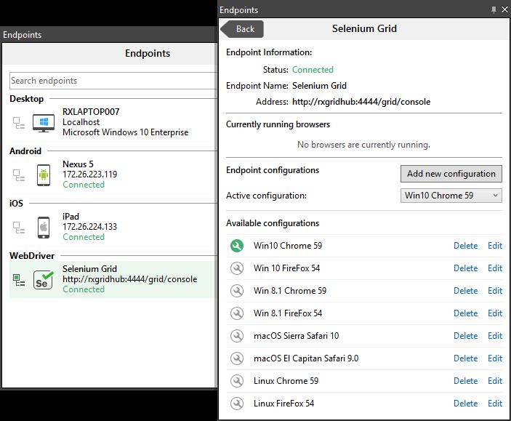The height and width of the screenshot is (421, 511).
Task: Select Win 8.1 Chrome 59 configuration
Action: click(289, 291)
